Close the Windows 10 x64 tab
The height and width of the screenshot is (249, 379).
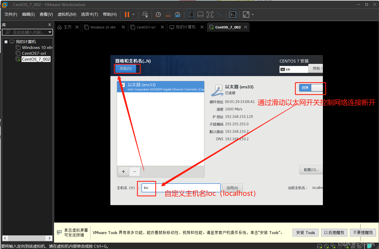123,27
